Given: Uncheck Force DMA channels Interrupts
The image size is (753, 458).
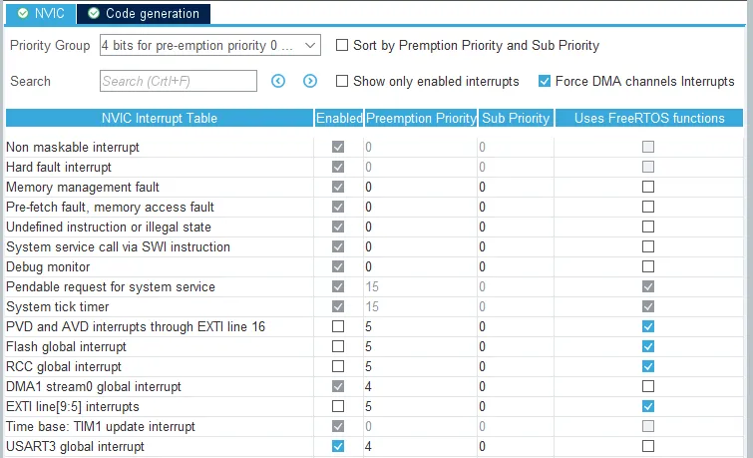Looking at the screenshot, I should pyautogui.click(x=545, y=81).
